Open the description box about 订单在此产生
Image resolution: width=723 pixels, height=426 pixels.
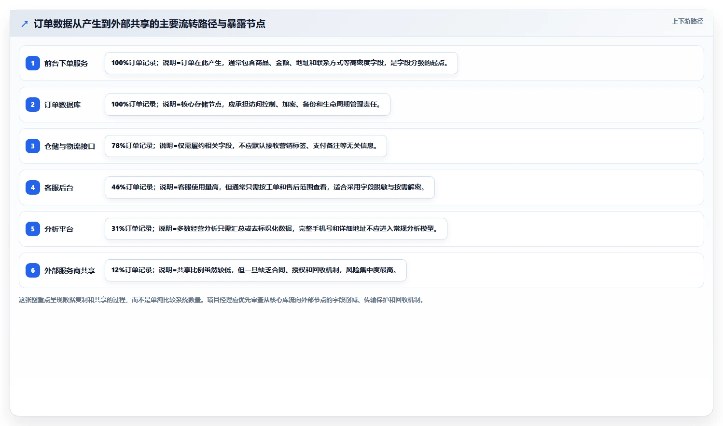pos(281,63)
